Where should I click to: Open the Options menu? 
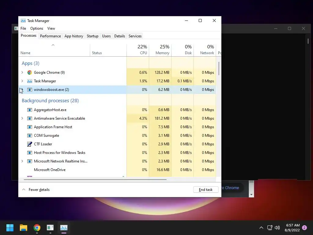[x=37, y=28]
